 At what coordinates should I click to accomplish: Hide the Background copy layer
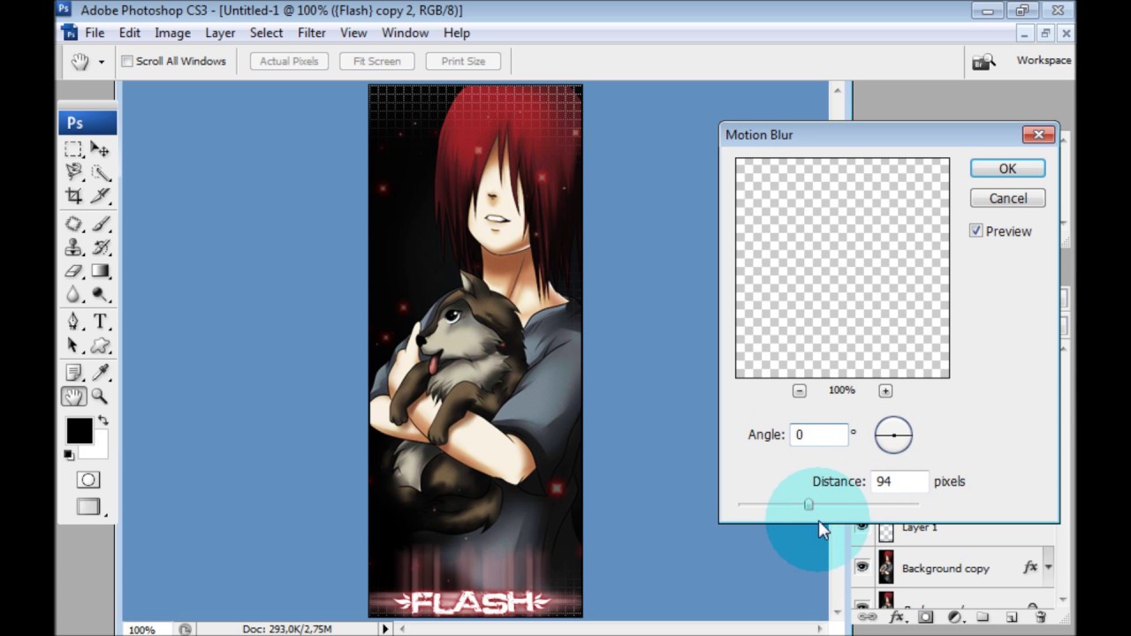tap(862, 567)
